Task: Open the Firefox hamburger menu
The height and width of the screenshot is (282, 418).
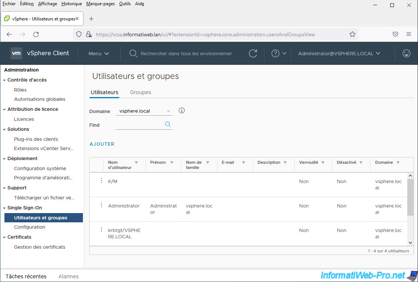Action: pos(409,34)
